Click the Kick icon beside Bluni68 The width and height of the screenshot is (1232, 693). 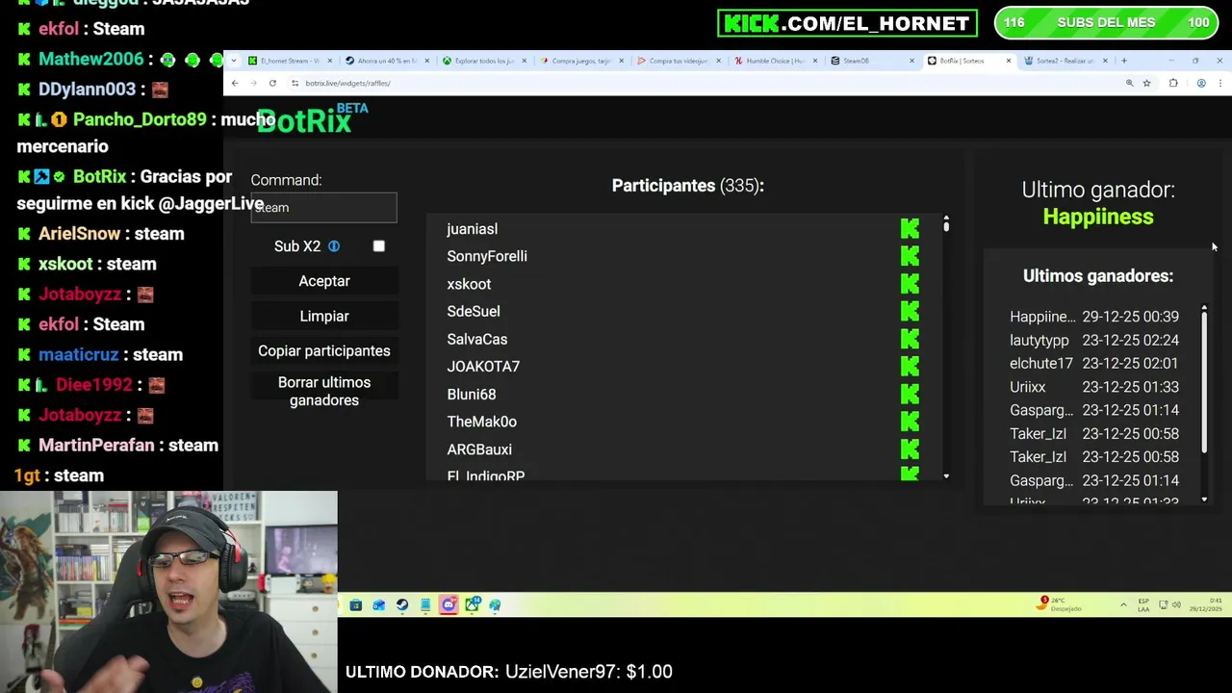pyautogui.click(x=910, y=394)
